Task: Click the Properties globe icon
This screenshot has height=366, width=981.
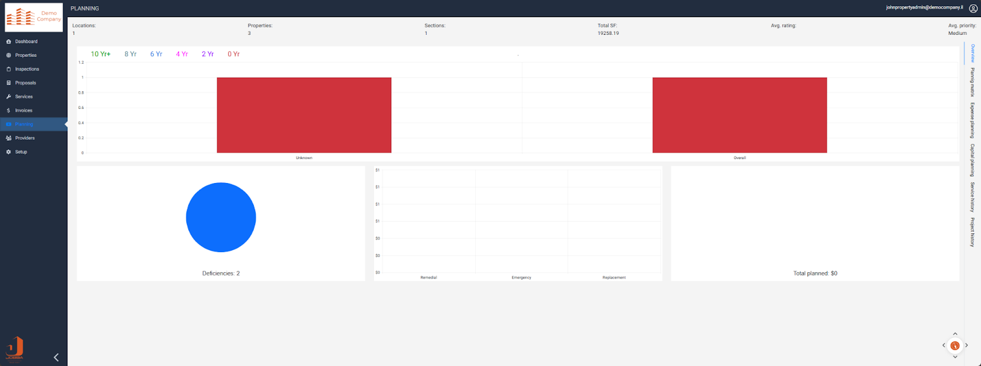Action: coord(9,55)
